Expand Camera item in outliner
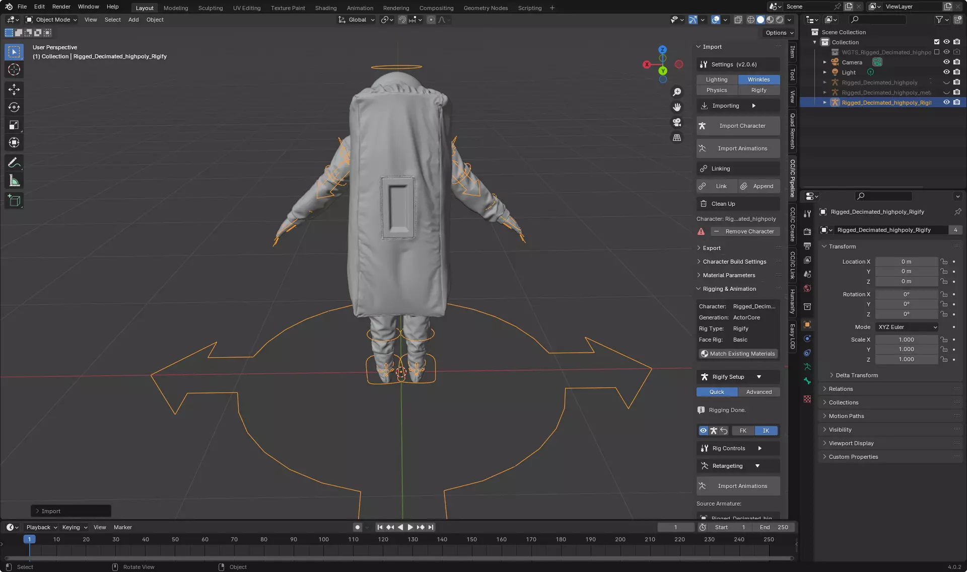Screen dimensions: 967x572 coord(824,62)
